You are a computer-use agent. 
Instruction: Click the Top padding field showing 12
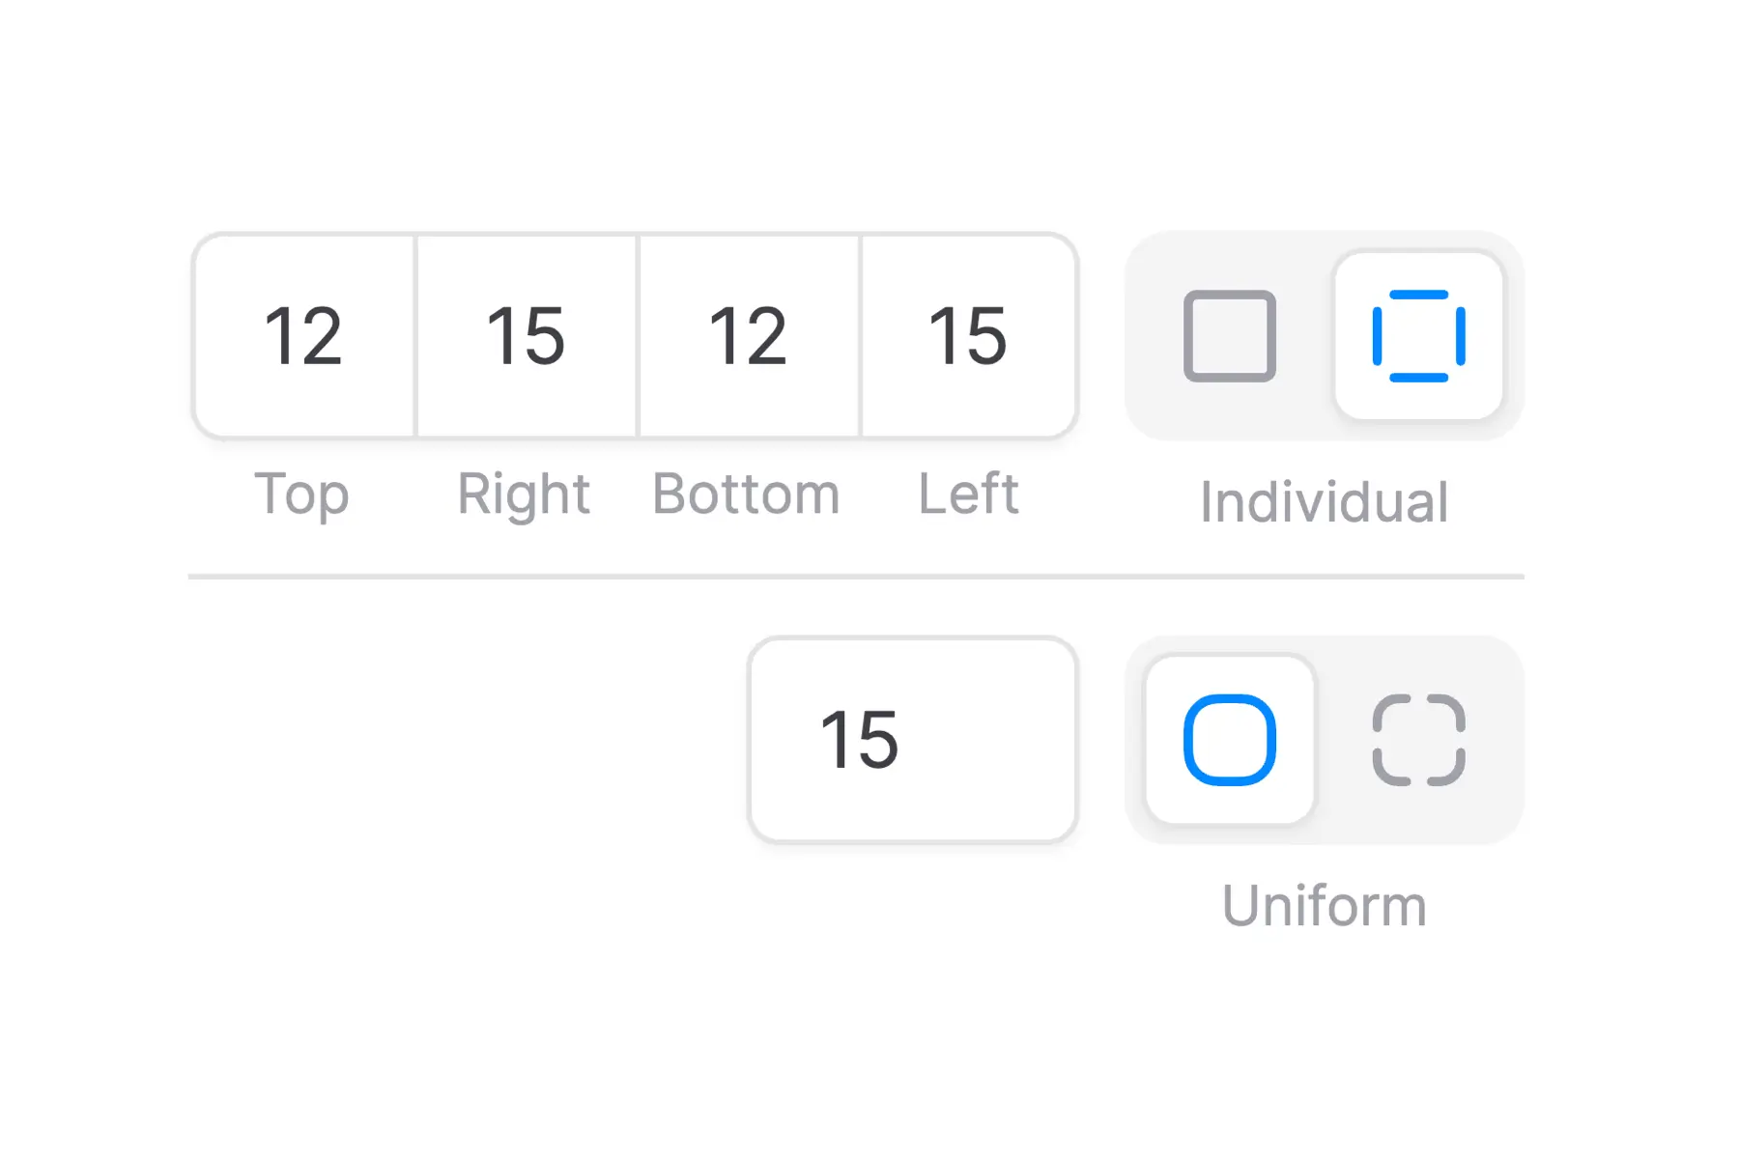pyautogui.click(x=303, y=336)
